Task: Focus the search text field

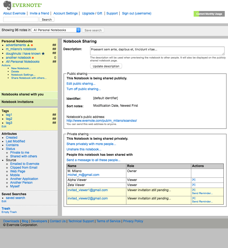Action: (x=21, y=20)
